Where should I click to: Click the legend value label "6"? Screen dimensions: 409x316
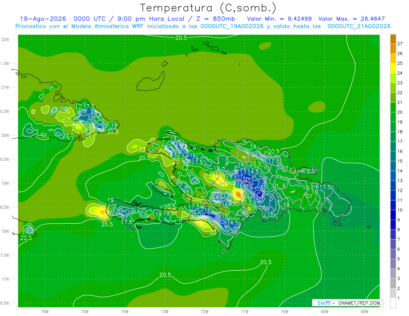point(398,249)
